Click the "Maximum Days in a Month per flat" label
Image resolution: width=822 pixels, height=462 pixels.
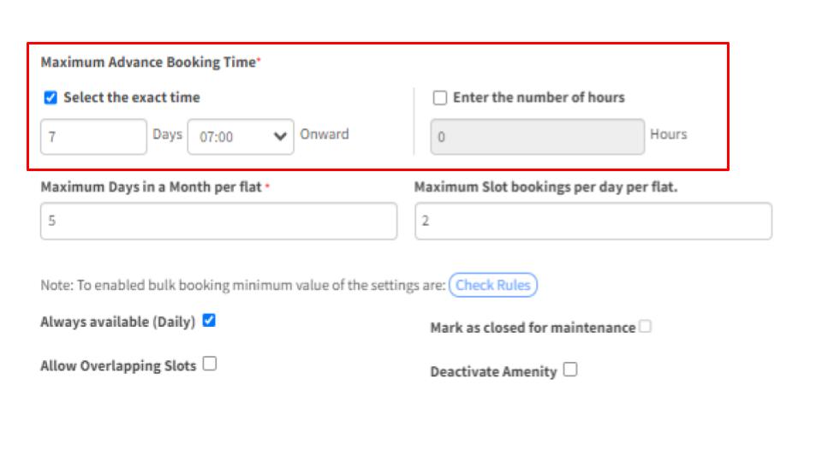pos(151,187)
